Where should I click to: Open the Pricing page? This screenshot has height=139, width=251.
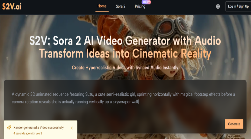[x=140, y=6]
